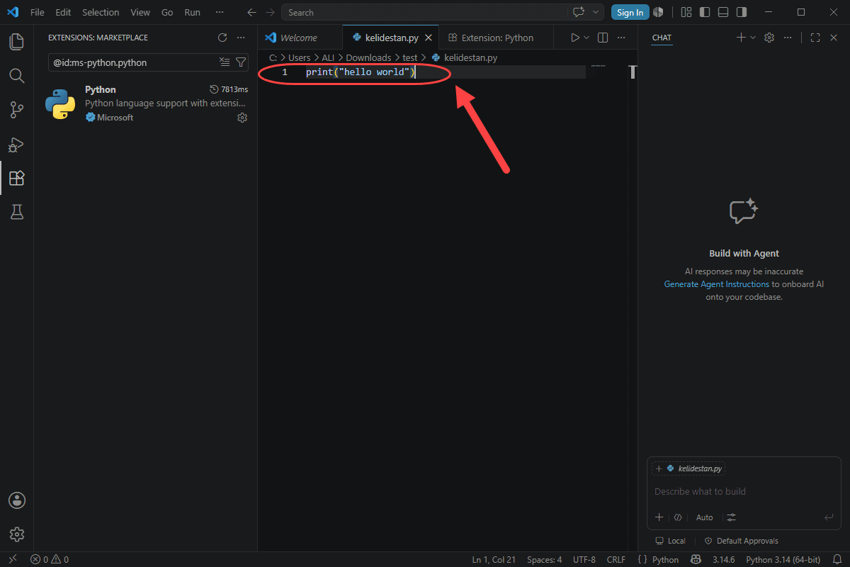Expand the Downloads breadcrumb
This screenshot has height=567, width=850.
tap(368, 57)
